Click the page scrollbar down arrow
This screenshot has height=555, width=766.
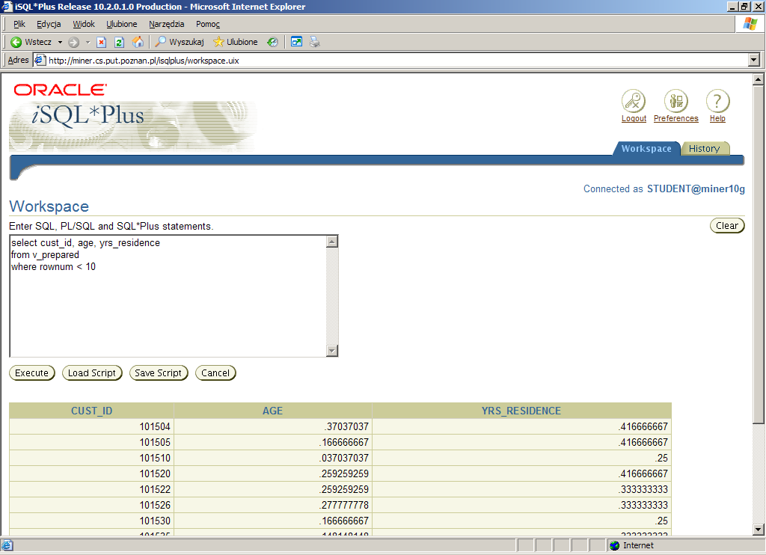click(x=758, y=529)
